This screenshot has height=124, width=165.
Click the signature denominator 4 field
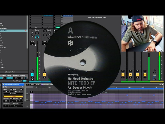click(11, 106)
